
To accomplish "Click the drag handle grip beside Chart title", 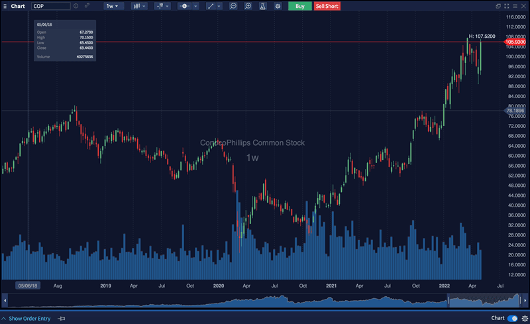I will pyautogui.click(x=5, y=6).
